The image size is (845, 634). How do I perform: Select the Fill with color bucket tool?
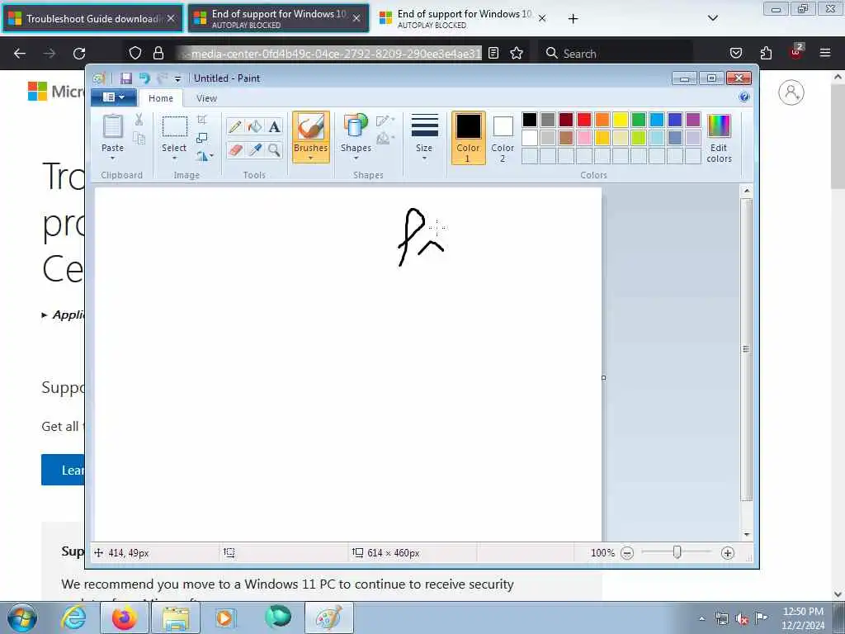[x=254, y=126]
